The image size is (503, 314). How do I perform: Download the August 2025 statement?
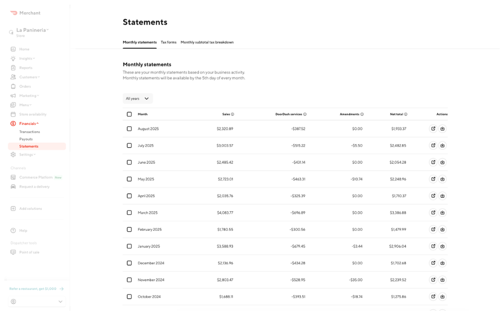[x=442, y=128]
